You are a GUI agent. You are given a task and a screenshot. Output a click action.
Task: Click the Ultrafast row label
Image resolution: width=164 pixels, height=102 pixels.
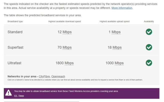click(14, 63)
